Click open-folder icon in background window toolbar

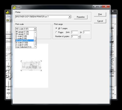pos(8,20)
